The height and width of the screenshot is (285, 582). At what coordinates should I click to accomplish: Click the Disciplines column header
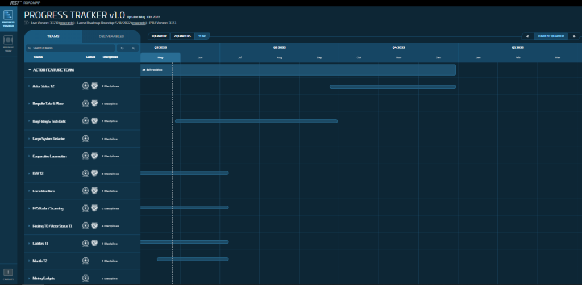click(110, 57)
